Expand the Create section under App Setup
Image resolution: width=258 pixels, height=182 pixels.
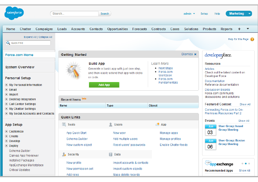[6, 136]
